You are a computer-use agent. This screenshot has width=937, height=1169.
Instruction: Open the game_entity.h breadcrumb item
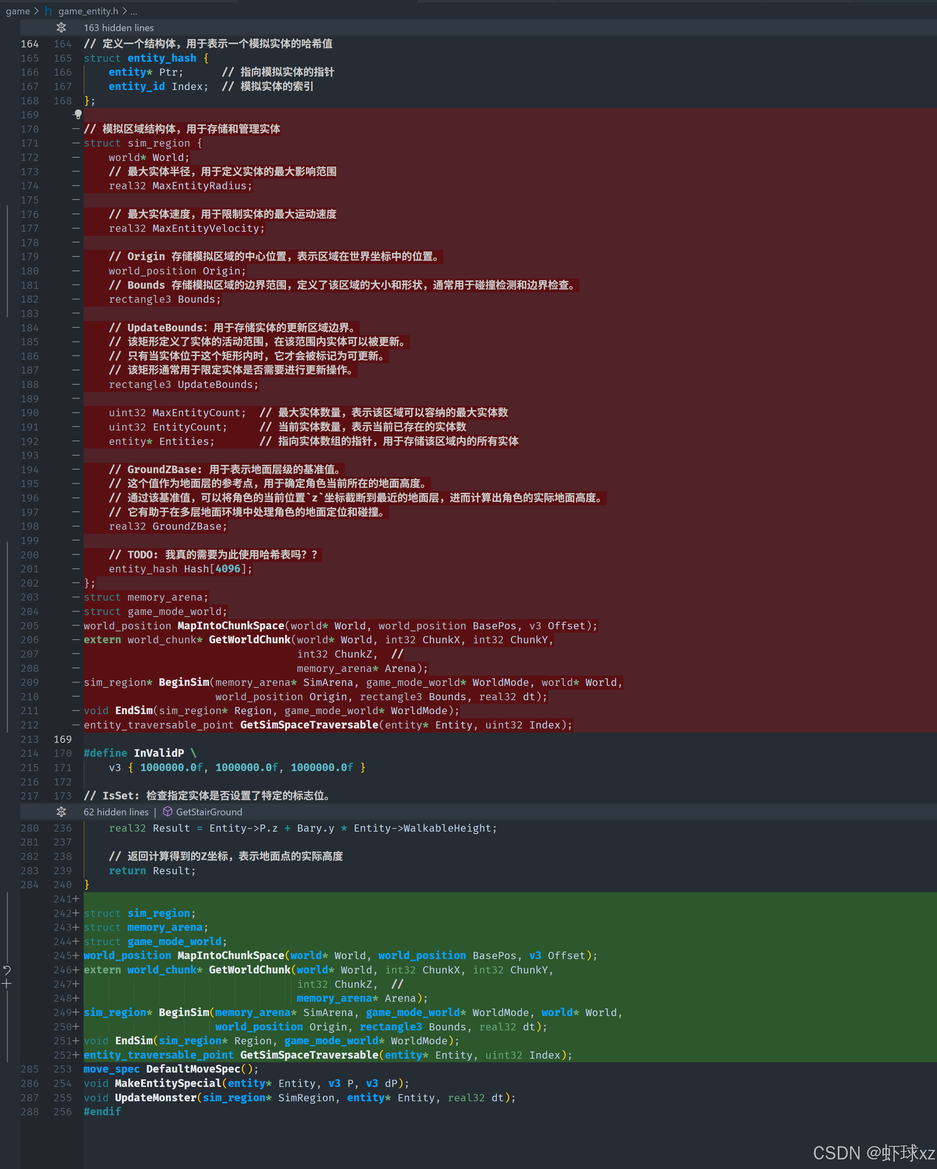[88, 12]
